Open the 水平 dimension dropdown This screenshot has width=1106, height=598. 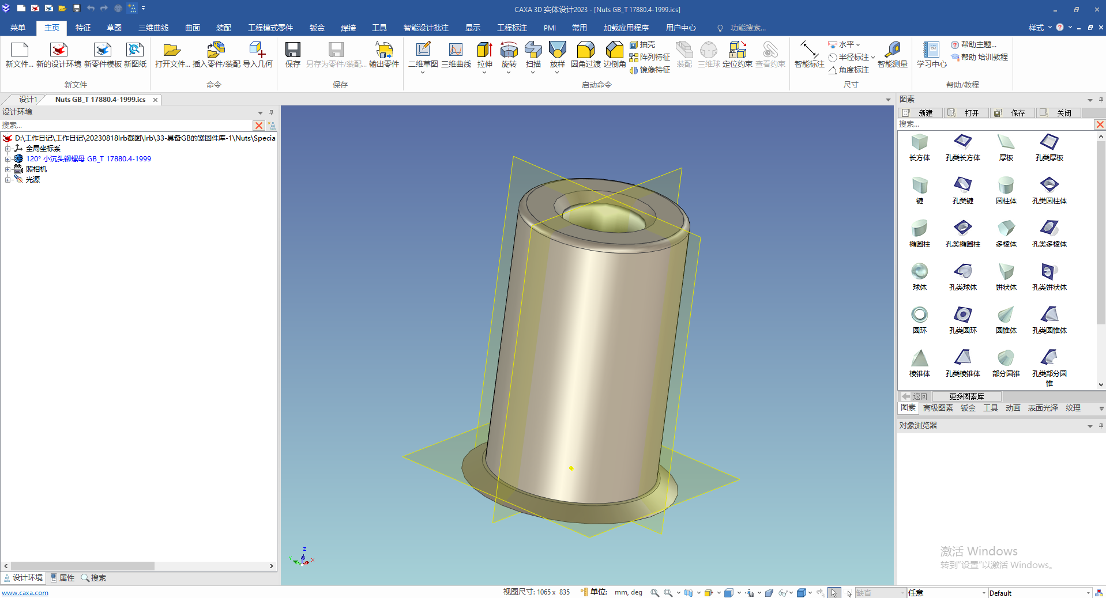858,44
